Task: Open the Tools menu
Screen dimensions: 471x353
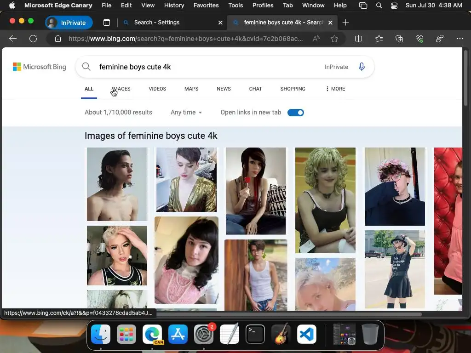Action: coord(235,6)
